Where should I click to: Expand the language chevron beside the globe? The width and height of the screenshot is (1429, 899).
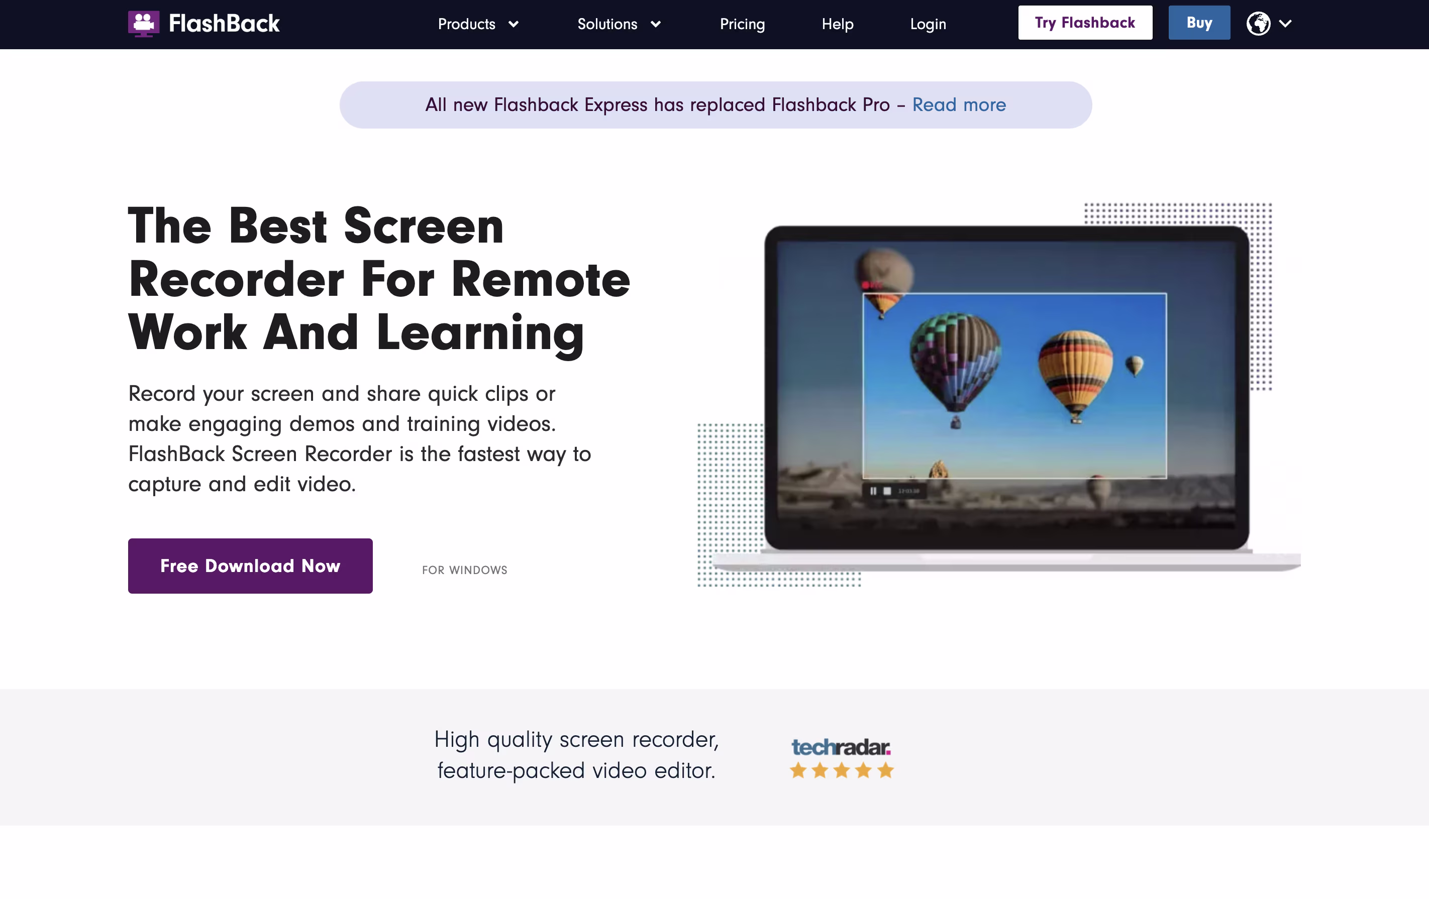pyautogui.click(x=1285, y=24)
